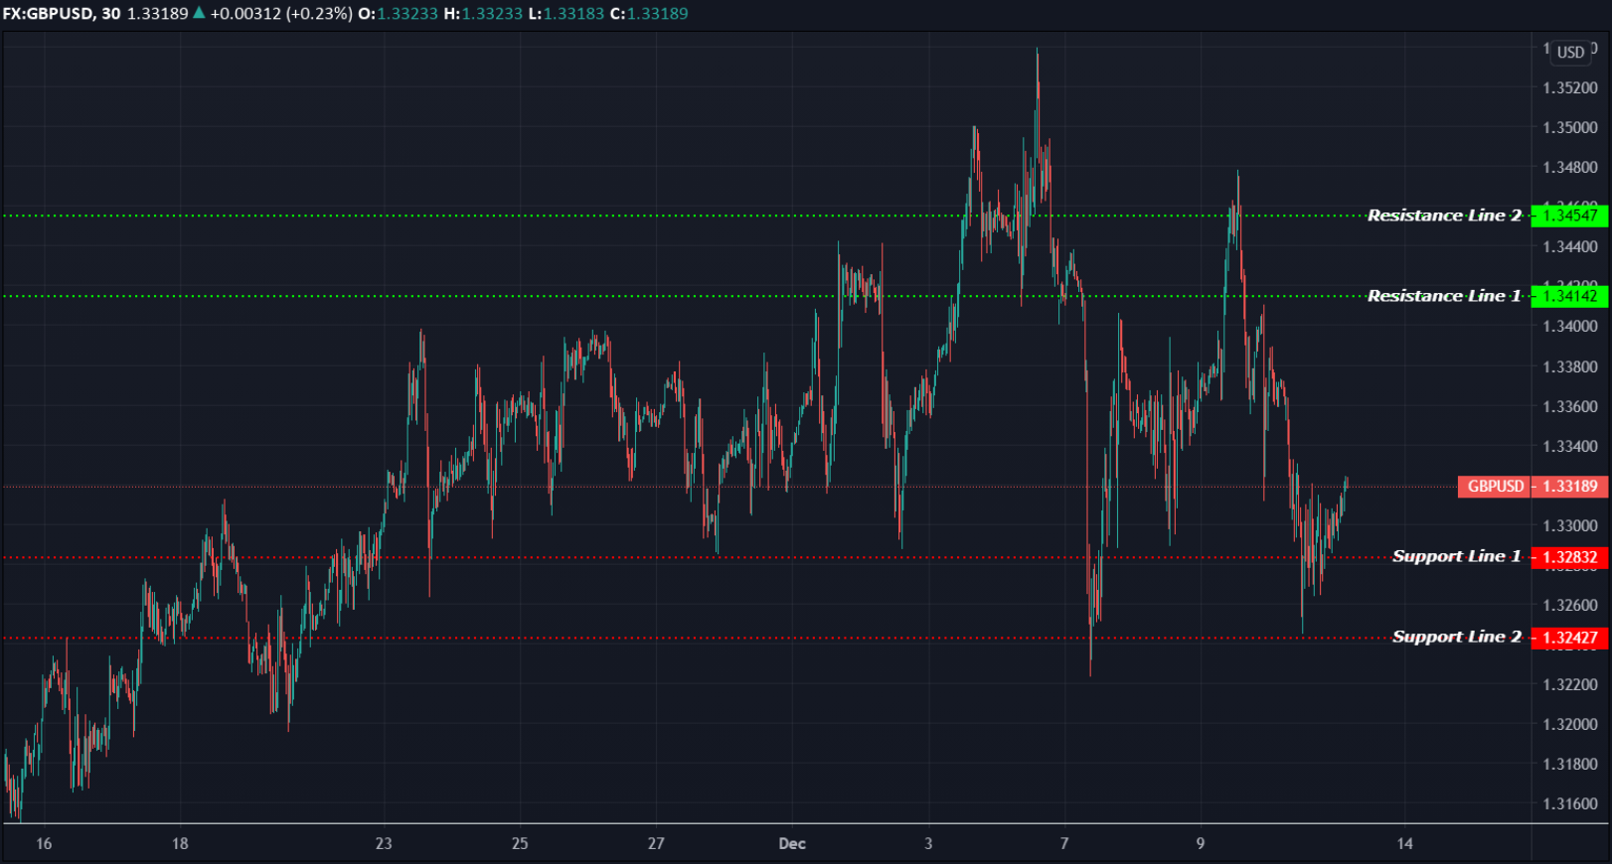This screenshot has height=864, width=1612.
Task: Click date 9 on the time axis
Action: point(1201,843)
